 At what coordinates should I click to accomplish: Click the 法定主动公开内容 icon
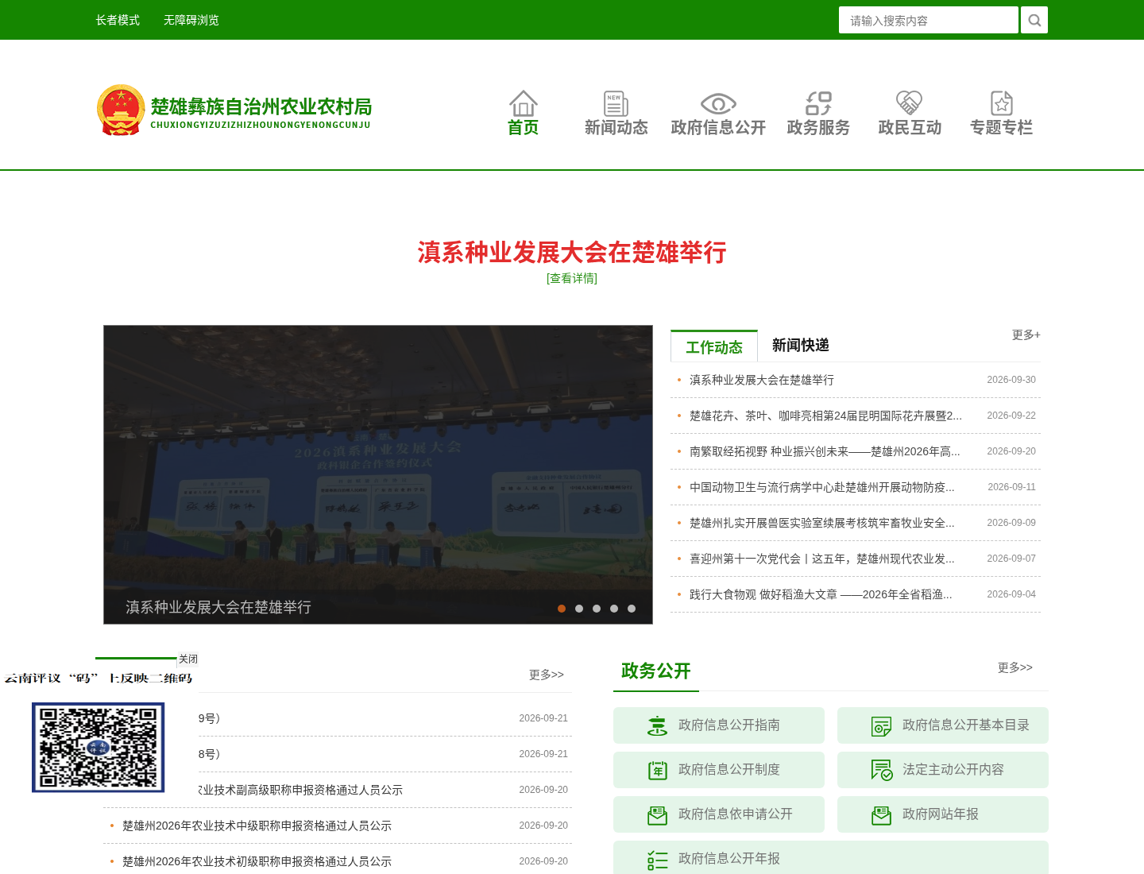point(881,770)
